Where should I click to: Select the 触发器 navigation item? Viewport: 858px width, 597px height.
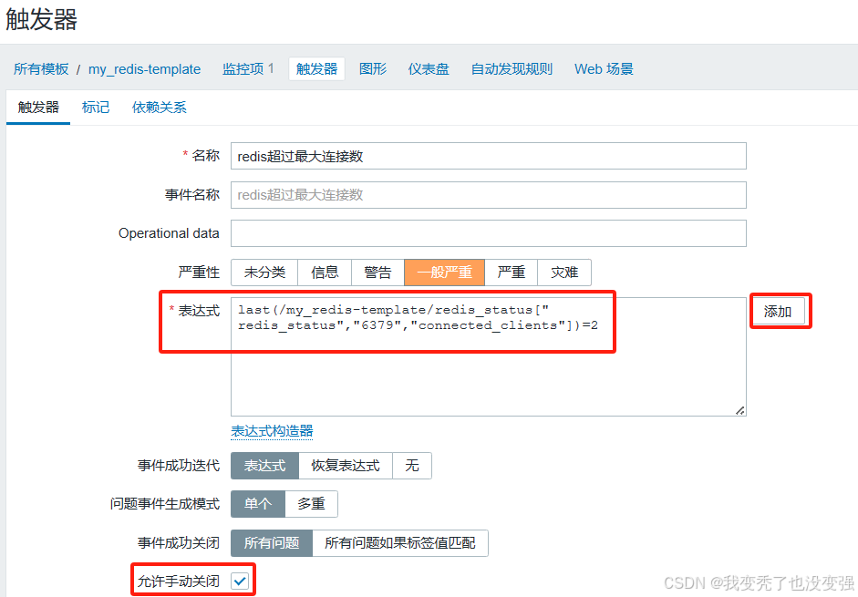tap(316, 69)
